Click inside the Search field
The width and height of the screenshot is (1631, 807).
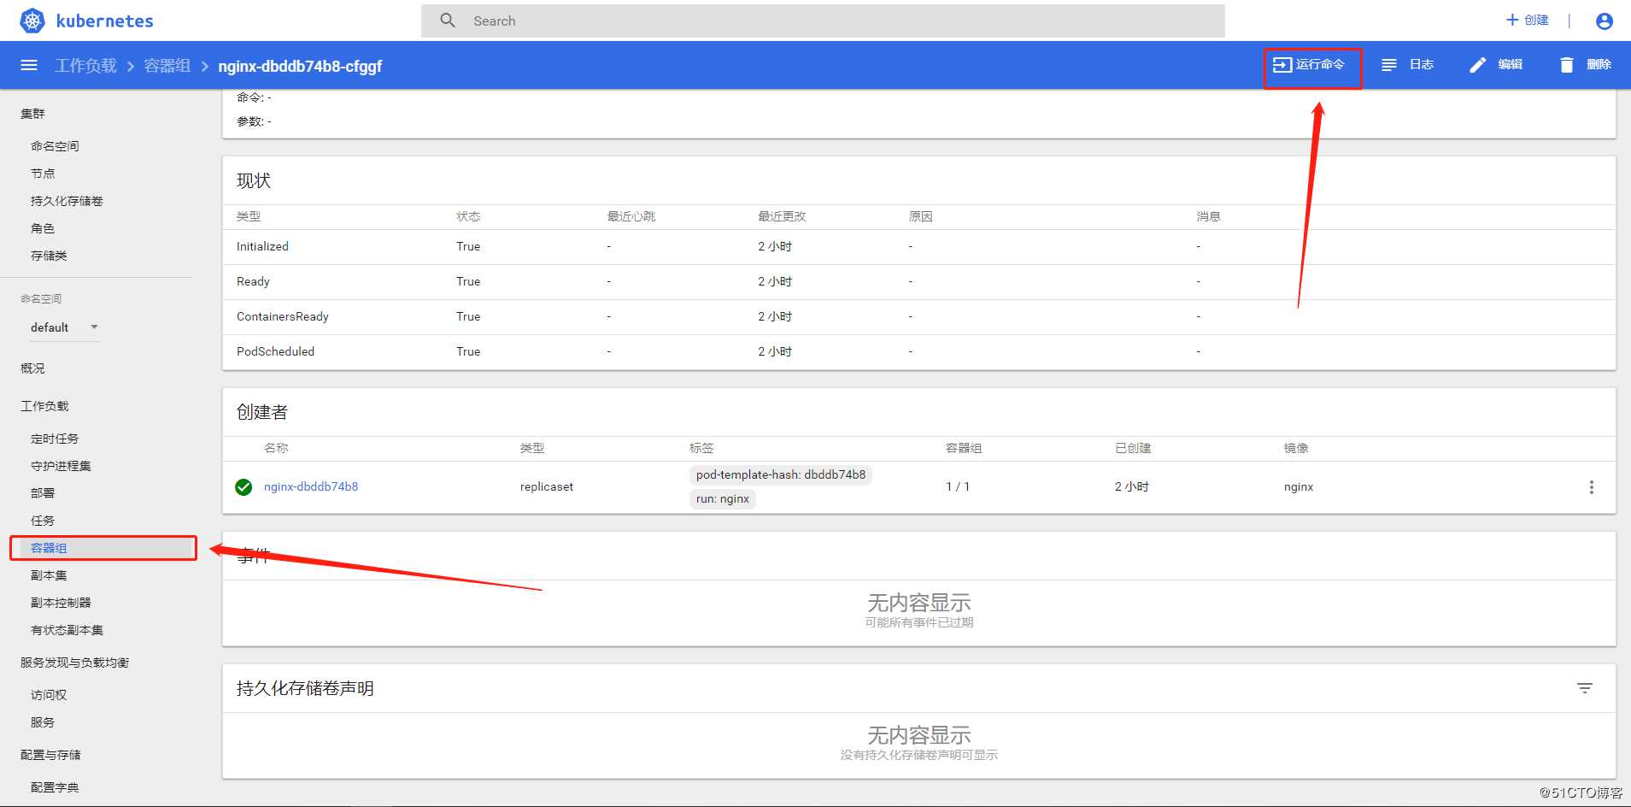pyautogui.click(x=823, y=21)
